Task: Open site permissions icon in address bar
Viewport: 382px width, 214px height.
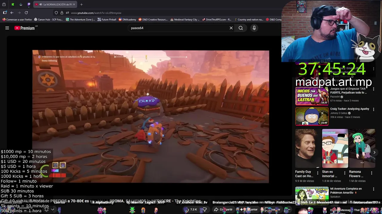Action: coord(67,13)
